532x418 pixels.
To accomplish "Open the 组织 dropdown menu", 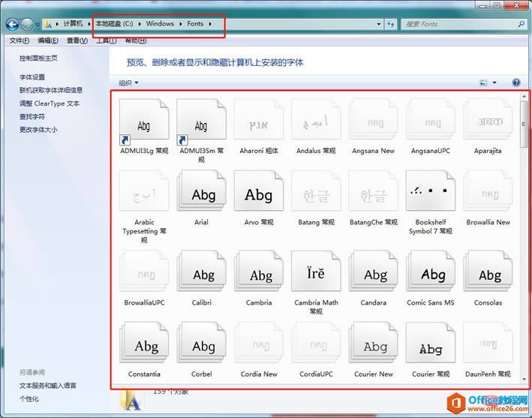I will click(128, 83).
